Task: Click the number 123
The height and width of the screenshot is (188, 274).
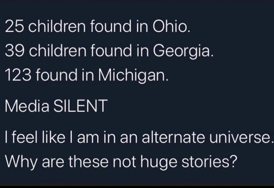Action: tap(18, 75)
